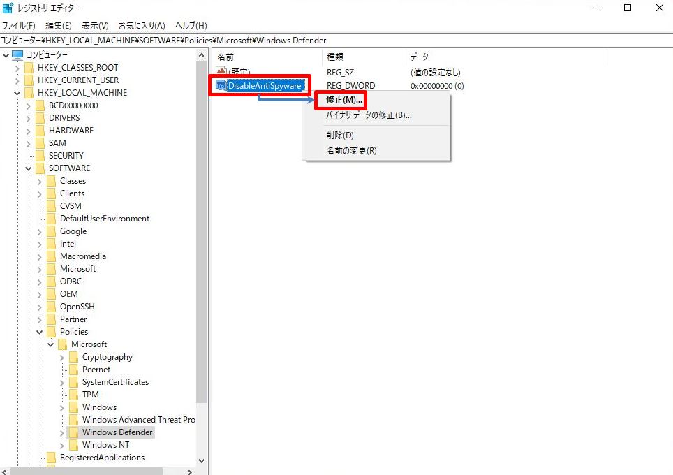Click the SOFTWARE folder icon
This screenshot has width=673, height=475.
click(x=40, y=168)
